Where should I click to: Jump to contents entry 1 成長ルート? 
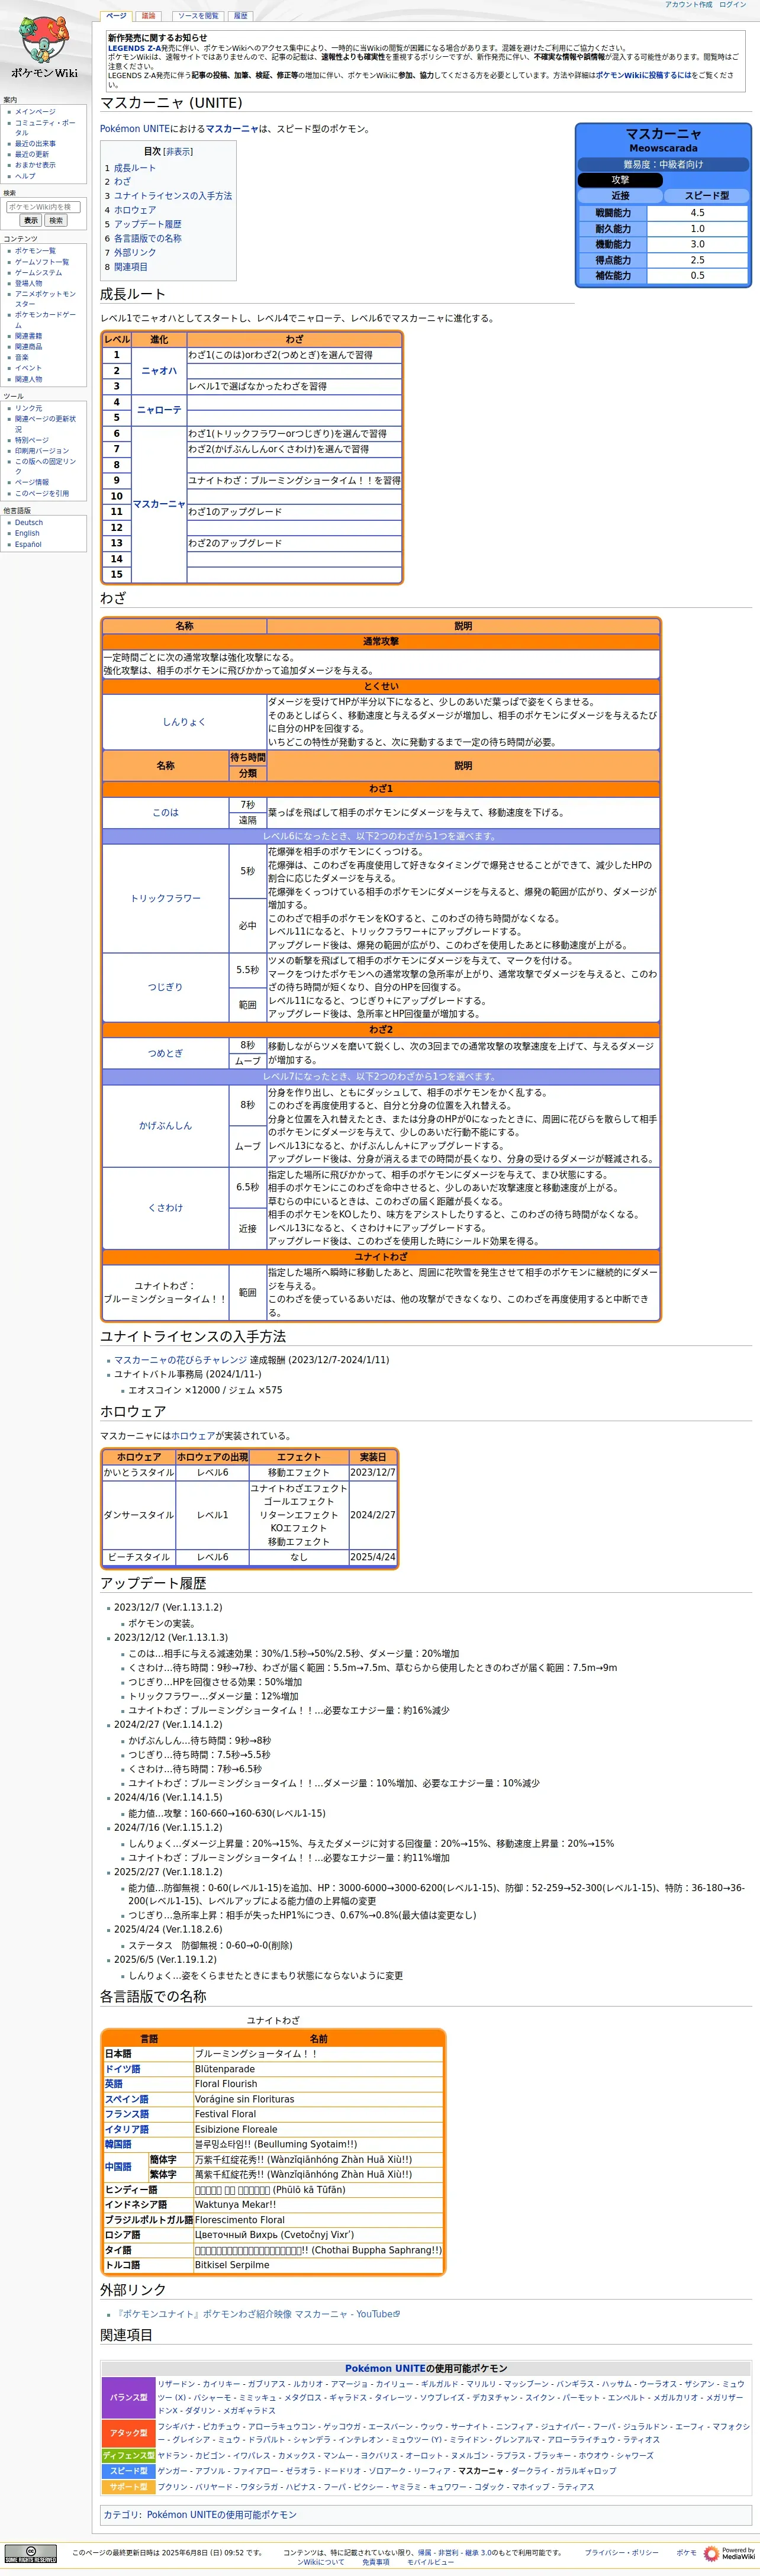(x=131, y=168)
